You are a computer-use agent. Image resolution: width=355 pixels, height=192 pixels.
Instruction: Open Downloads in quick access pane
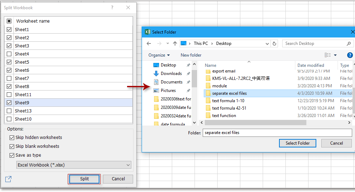pyautogui.click(x=171, y=73)
